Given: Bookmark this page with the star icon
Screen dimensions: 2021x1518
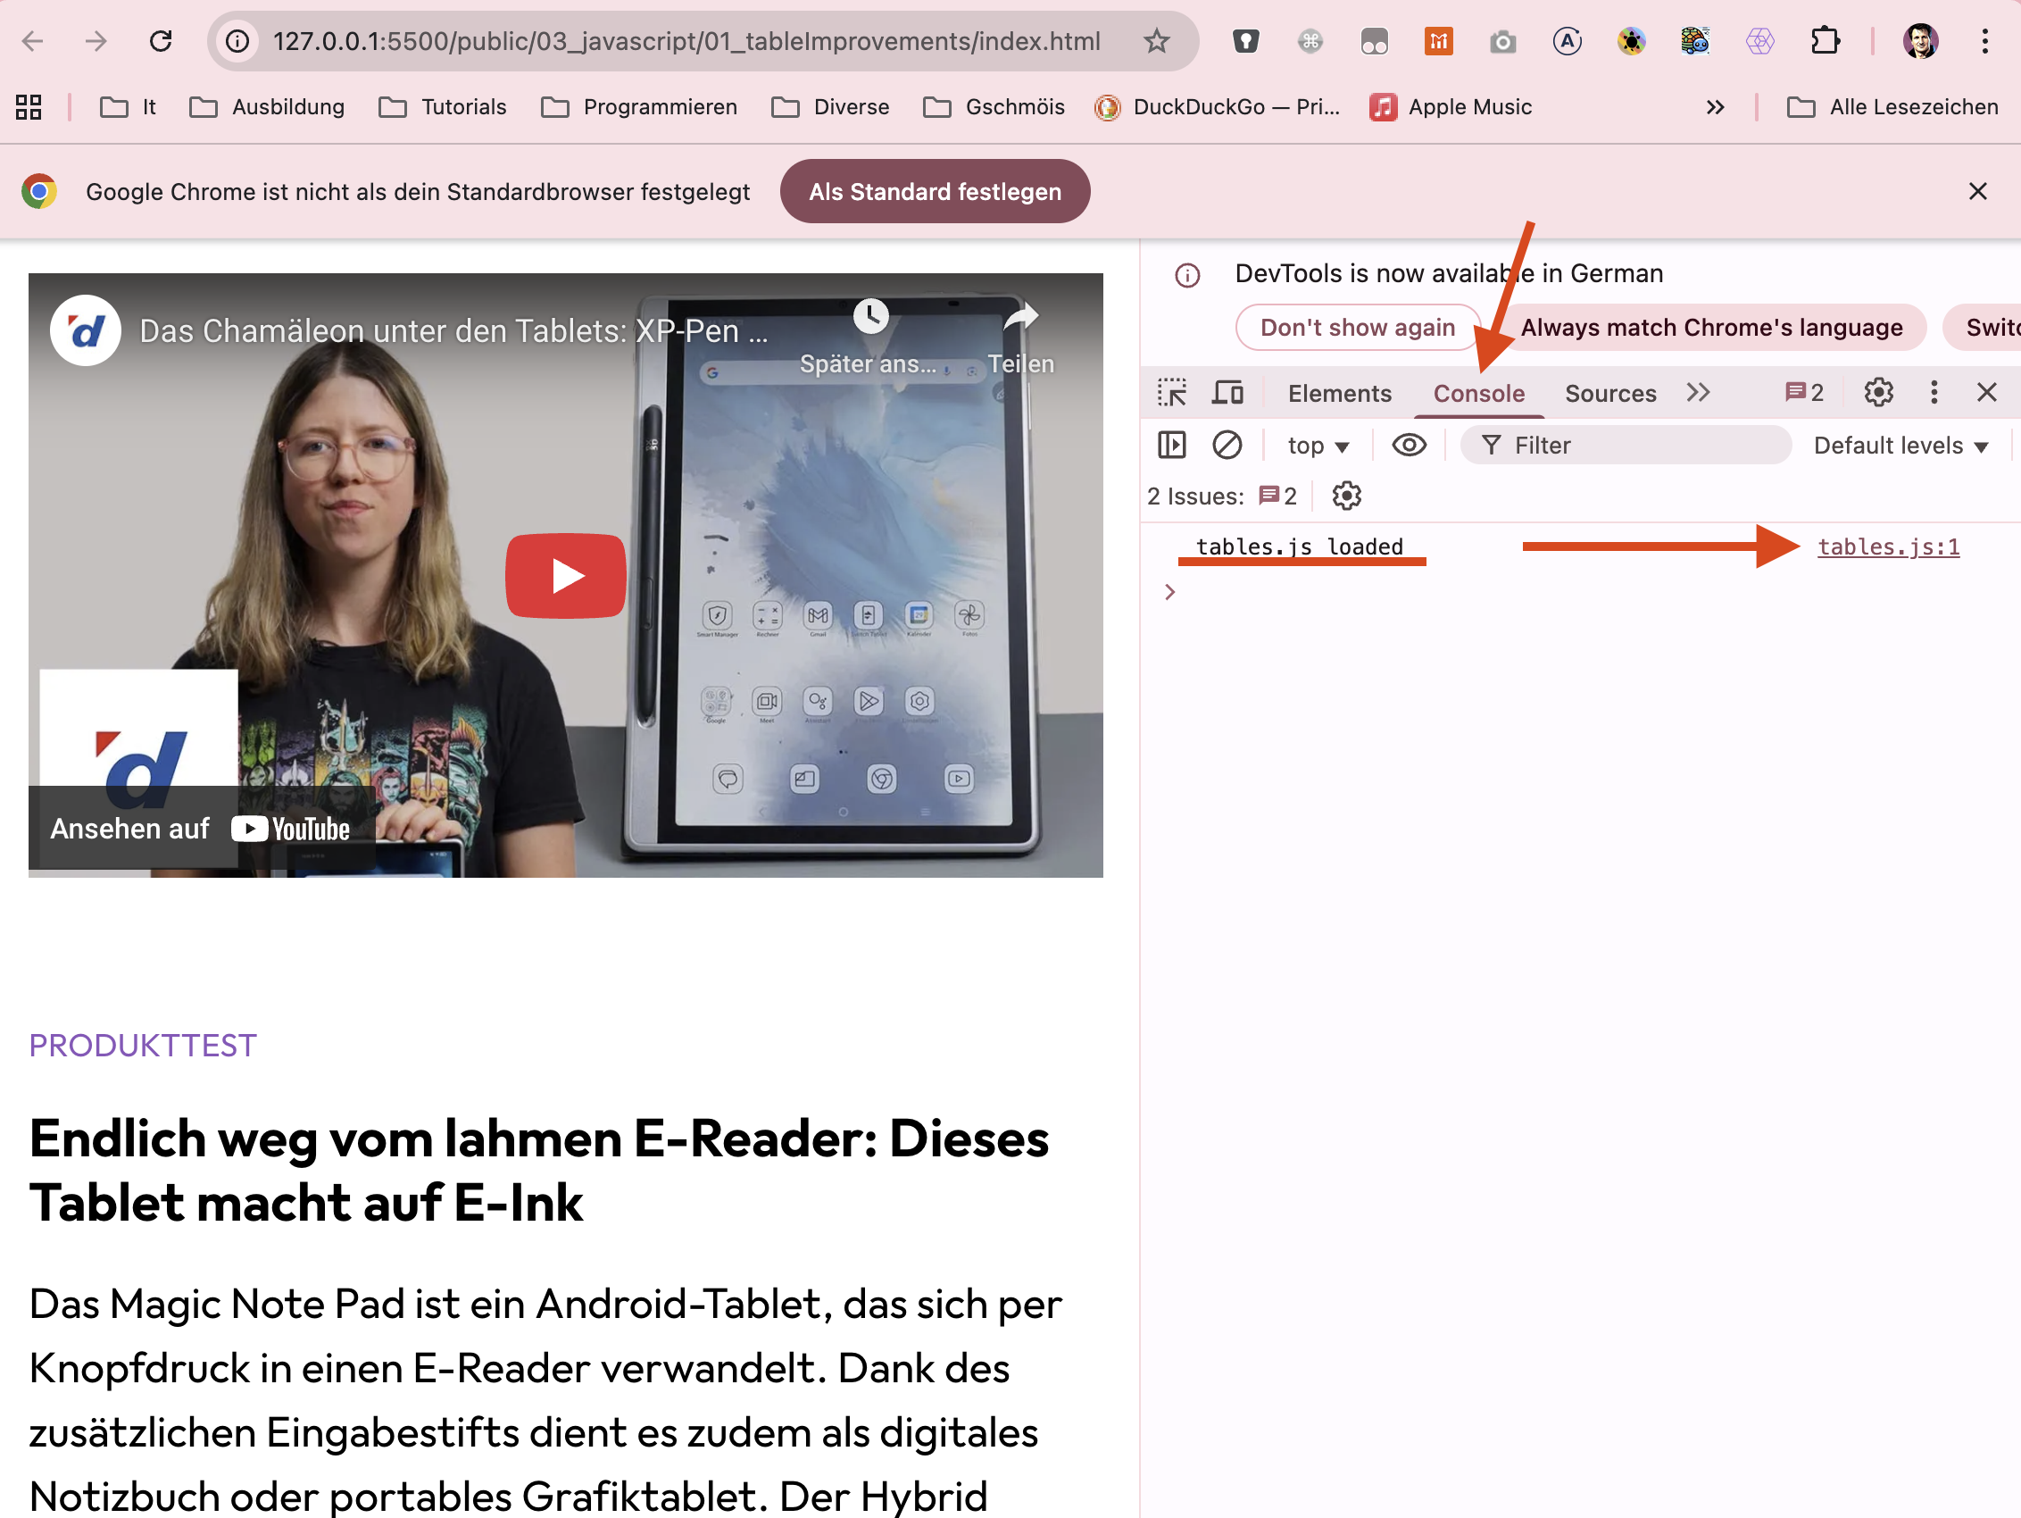Looking at the screenshot, I should [x=1156, y=41].
